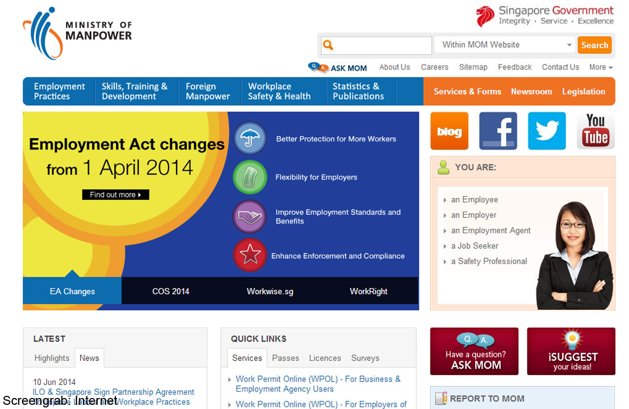629x409 pixels.
Task: Expand the More menu in top links
Action: [601, 67]
